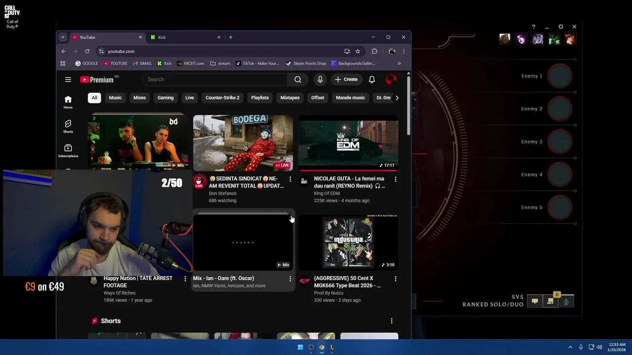Select the Manele music filter chip

(x=351, y=98)
